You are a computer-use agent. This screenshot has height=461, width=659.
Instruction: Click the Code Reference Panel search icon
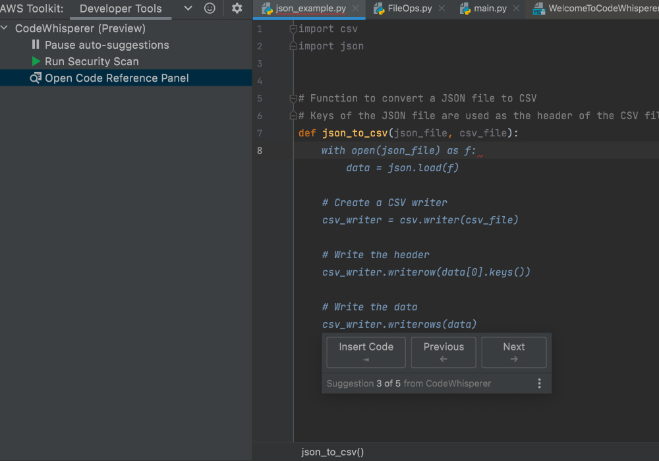[x=36, y=78]
